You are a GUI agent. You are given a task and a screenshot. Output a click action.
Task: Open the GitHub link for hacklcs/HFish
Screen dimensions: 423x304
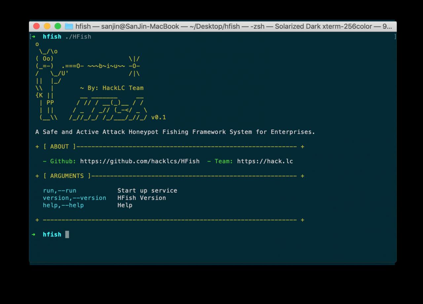[139, 161]
